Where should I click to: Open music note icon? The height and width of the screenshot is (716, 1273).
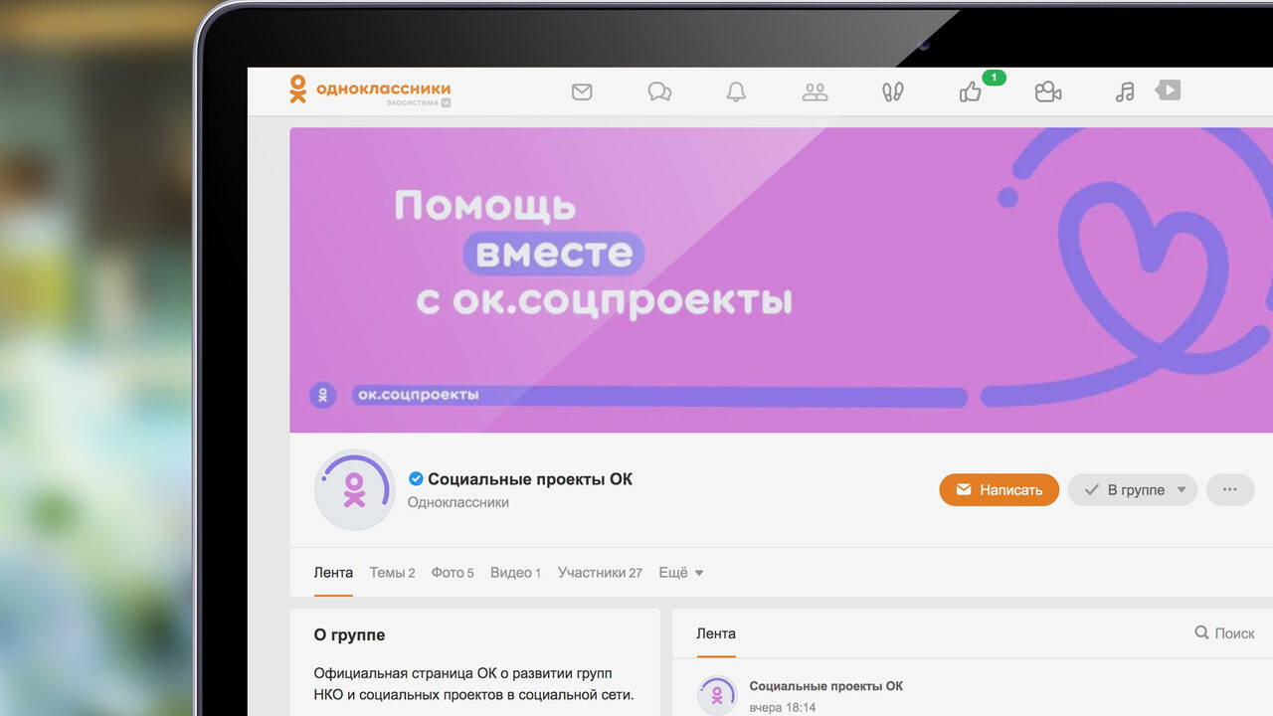1125,91
